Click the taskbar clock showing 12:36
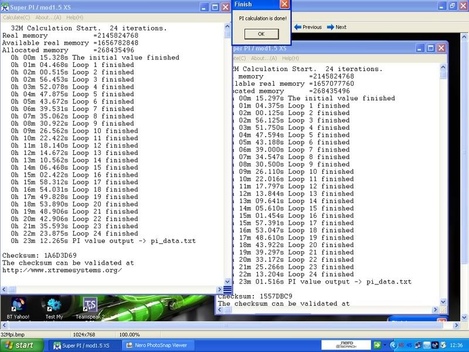The image size is (469, 352). tap(456, 346)
